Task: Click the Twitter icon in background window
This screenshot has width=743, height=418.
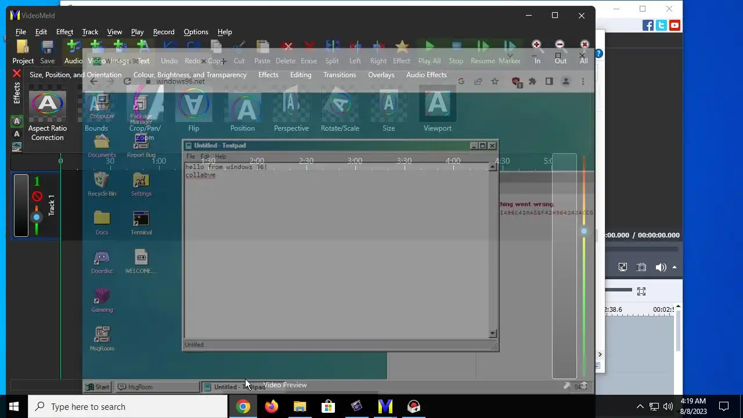Action: click(661, 25)
